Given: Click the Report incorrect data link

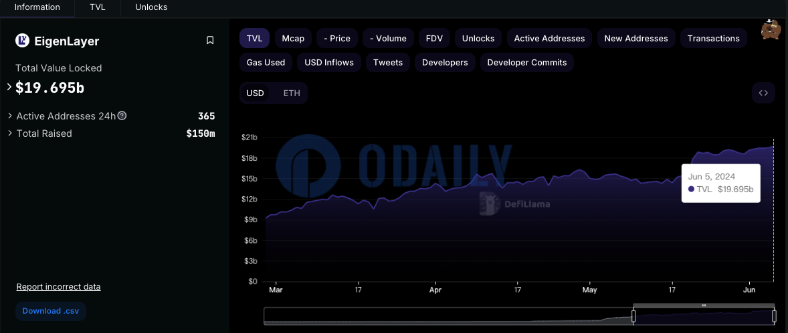Looking at the screenshot, I should (58, 287).
